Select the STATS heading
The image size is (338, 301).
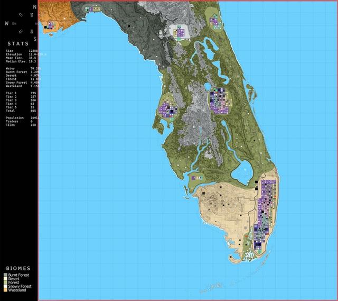18,43
